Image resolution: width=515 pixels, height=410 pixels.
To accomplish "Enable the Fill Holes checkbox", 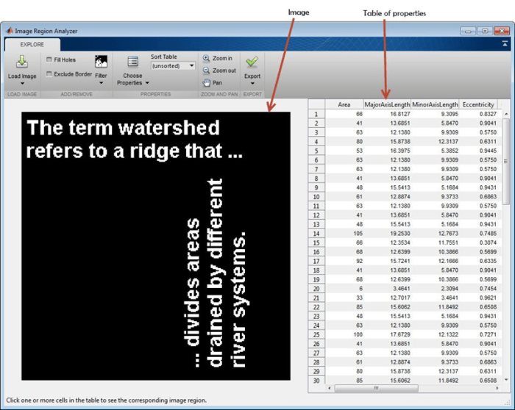I will coord(49,60).
